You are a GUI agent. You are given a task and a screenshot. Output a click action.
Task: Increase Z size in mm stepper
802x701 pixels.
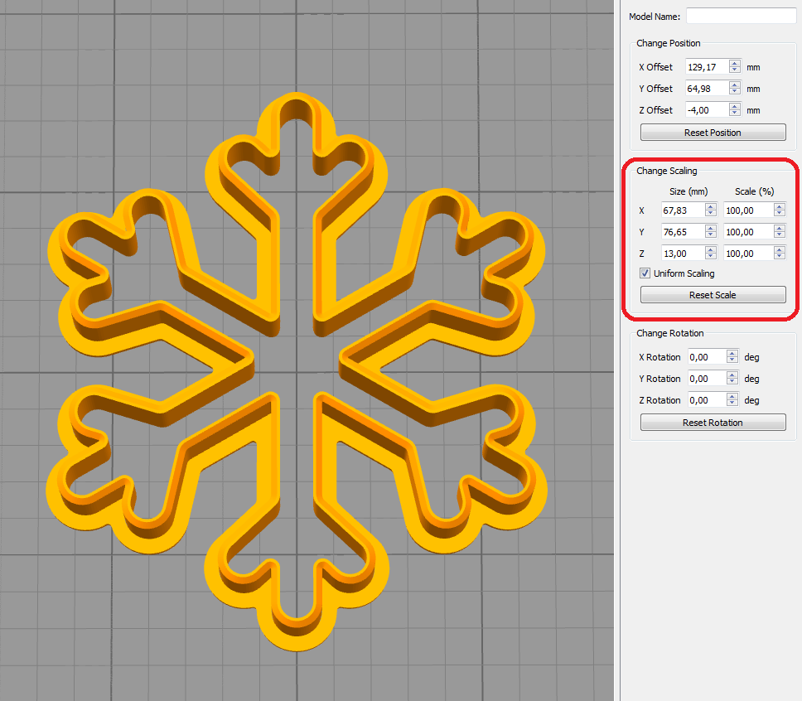click(x=710, y=250)
